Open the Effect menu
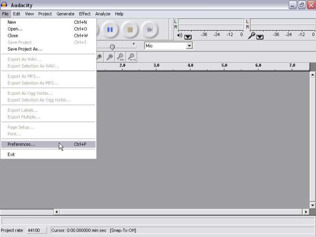Image resolution: width=316 pixels, height=237 pixels. click(85, 14)
